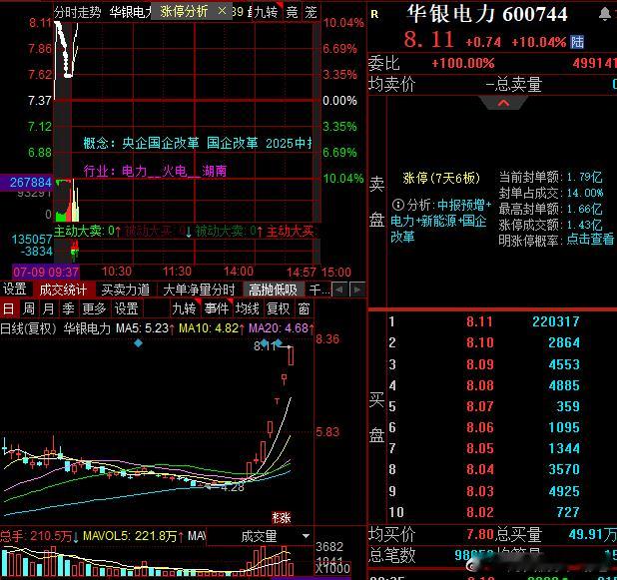This screenshot has width=617, height=580.
Task: Select buy level 2 price 8.10
Action: [x=479, y=342]
